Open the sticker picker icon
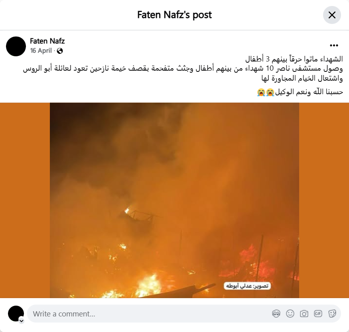349x332 pixels. tap(332, 314)
